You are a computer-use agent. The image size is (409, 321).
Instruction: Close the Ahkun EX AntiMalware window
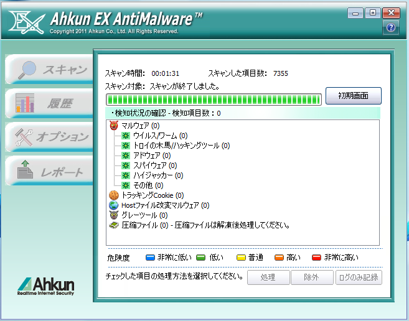pyautogui.click(x=391, y=13)
